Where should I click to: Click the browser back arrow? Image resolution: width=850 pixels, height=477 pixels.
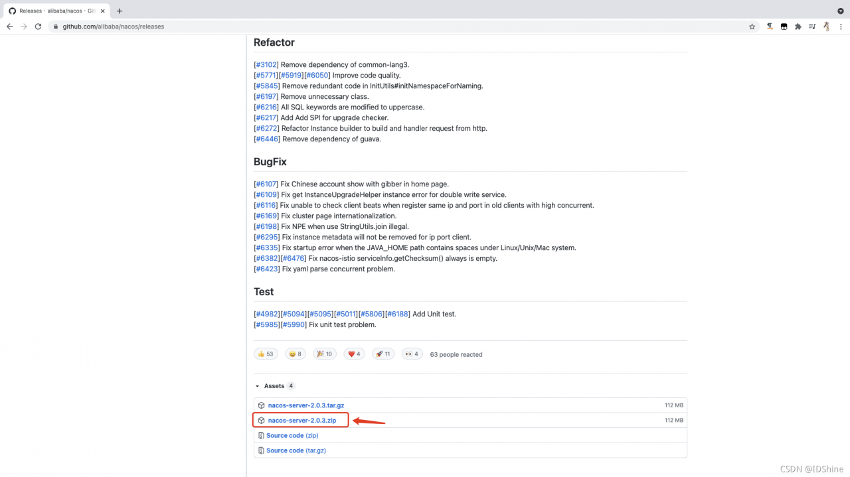[9, 27]
